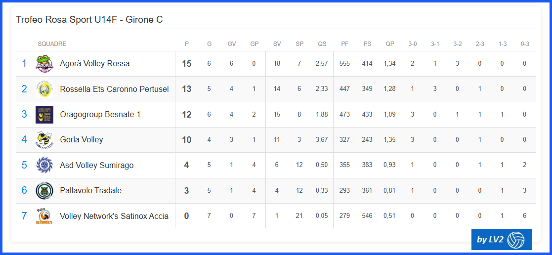Click the Oragogroup Besnate 1 dark blue logo
Image resolution: width=552 pixels, height=255 pixels.
point(44,115)
